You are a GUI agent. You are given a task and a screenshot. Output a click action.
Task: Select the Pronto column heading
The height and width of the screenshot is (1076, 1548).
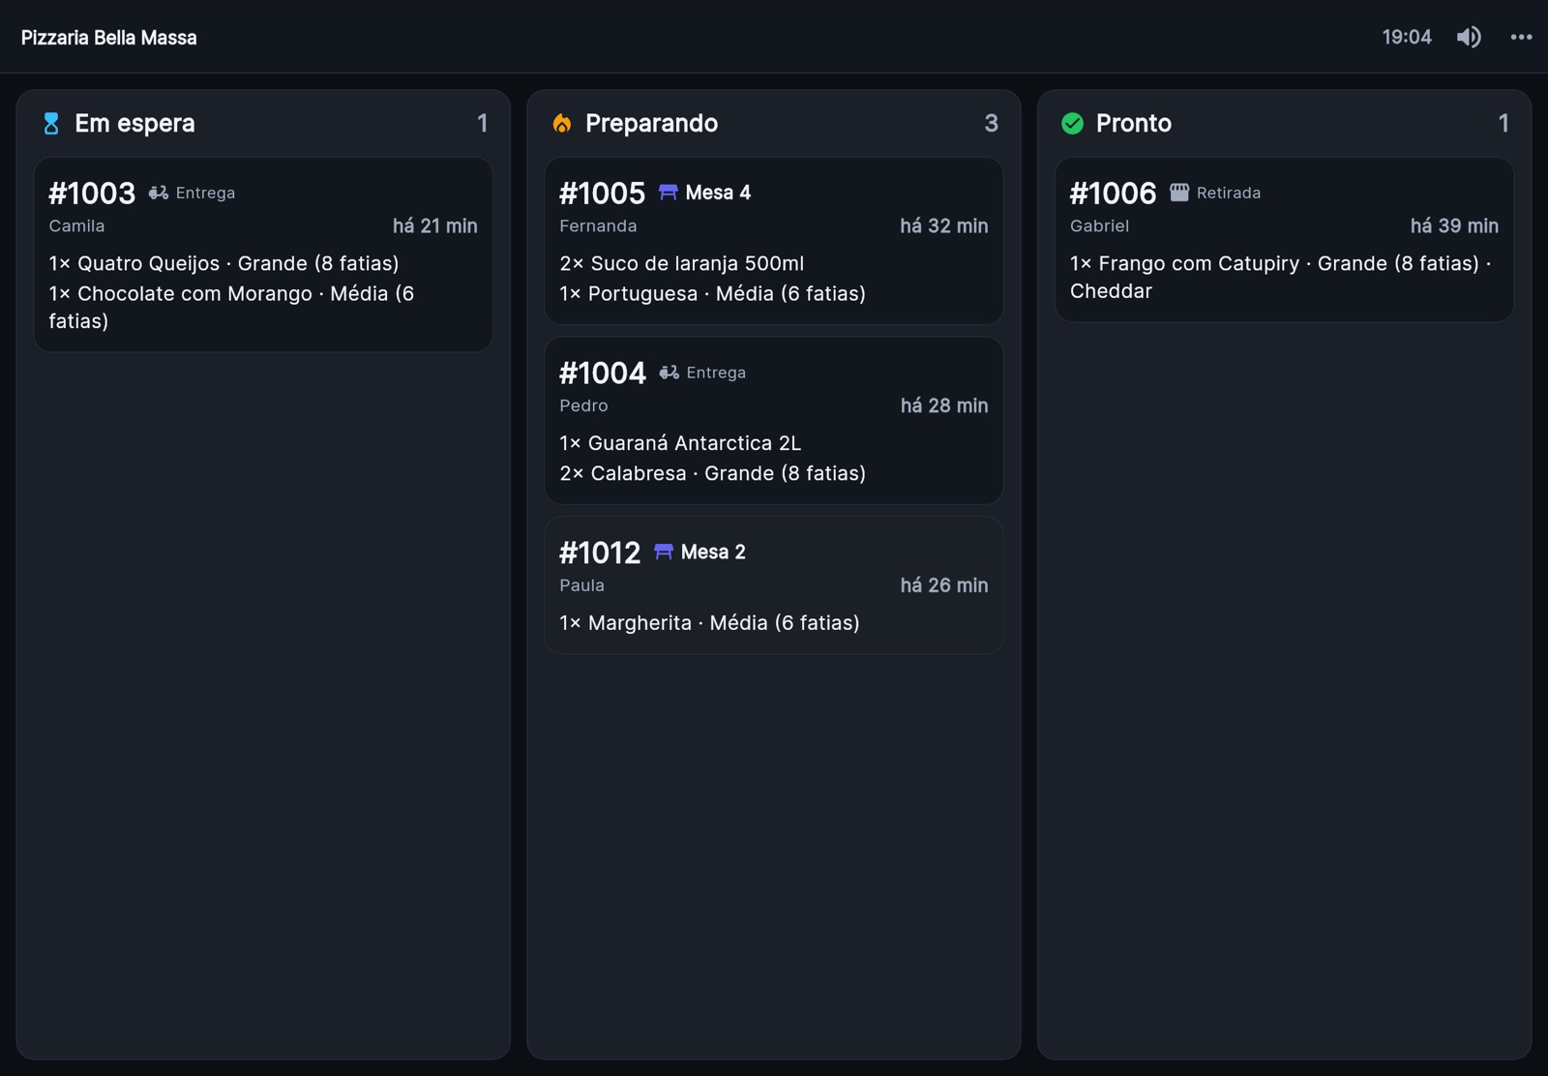1133,123
